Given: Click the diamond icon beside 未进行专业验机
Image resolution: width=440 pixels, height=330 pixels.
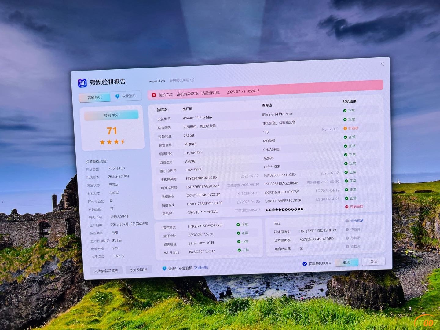Looking at the screenshot, I should (164, 268).
